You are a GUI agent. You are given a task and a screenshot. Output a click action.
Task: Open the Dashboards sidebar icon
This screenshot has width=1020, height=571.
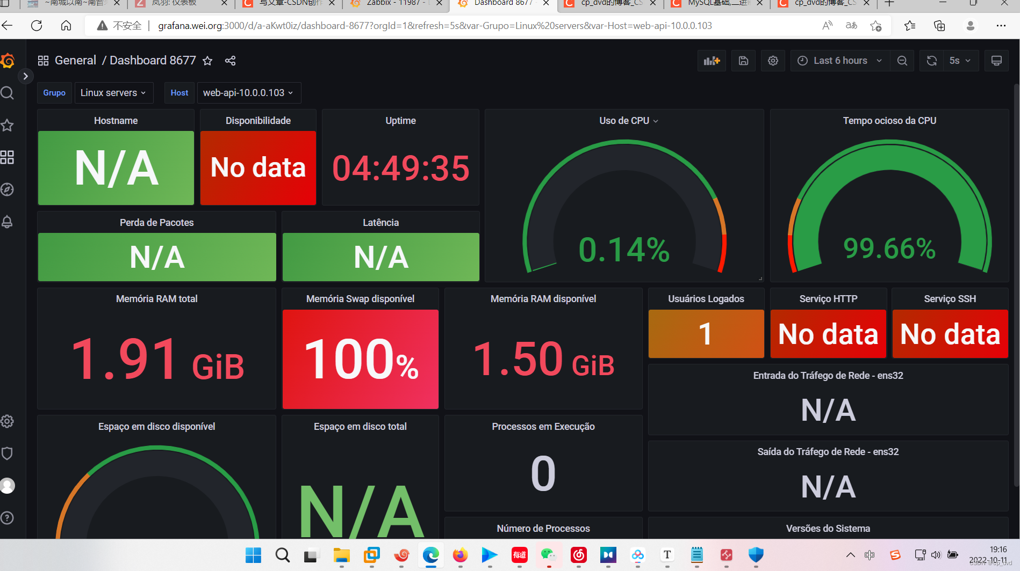point(8,157)
